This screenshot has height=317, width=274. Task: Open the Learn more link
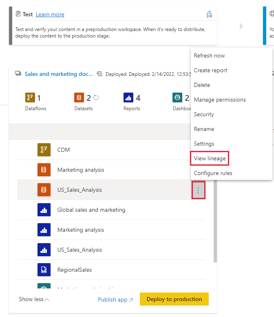point(50,15)
